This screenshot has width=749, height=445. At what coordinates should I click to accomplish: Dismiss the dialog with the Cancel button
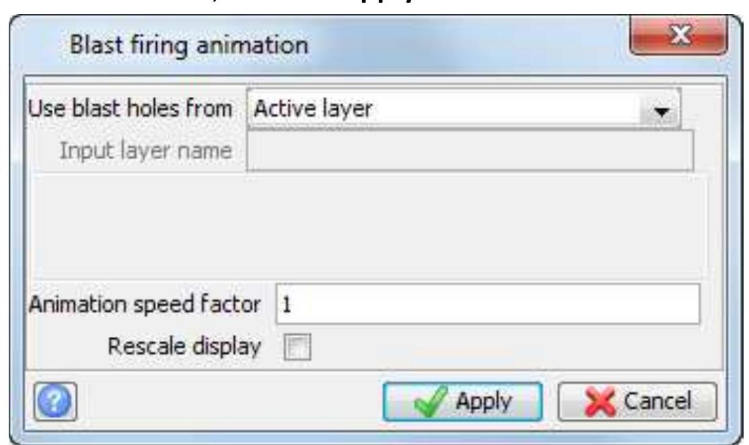pos(637,401)
